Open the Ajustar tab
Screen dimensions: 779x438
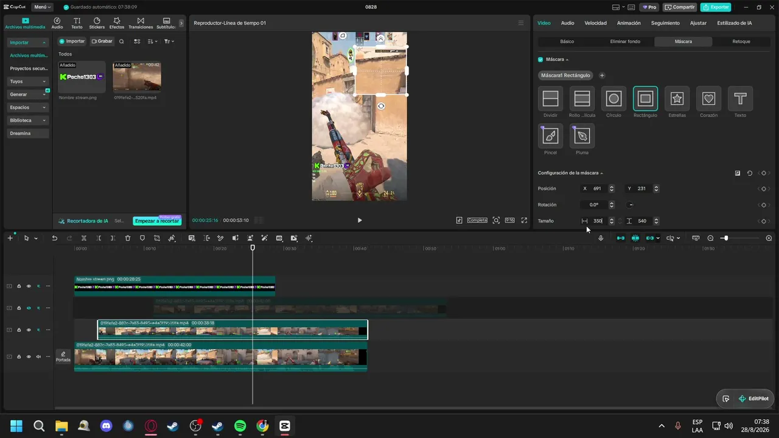pos(698,23)
